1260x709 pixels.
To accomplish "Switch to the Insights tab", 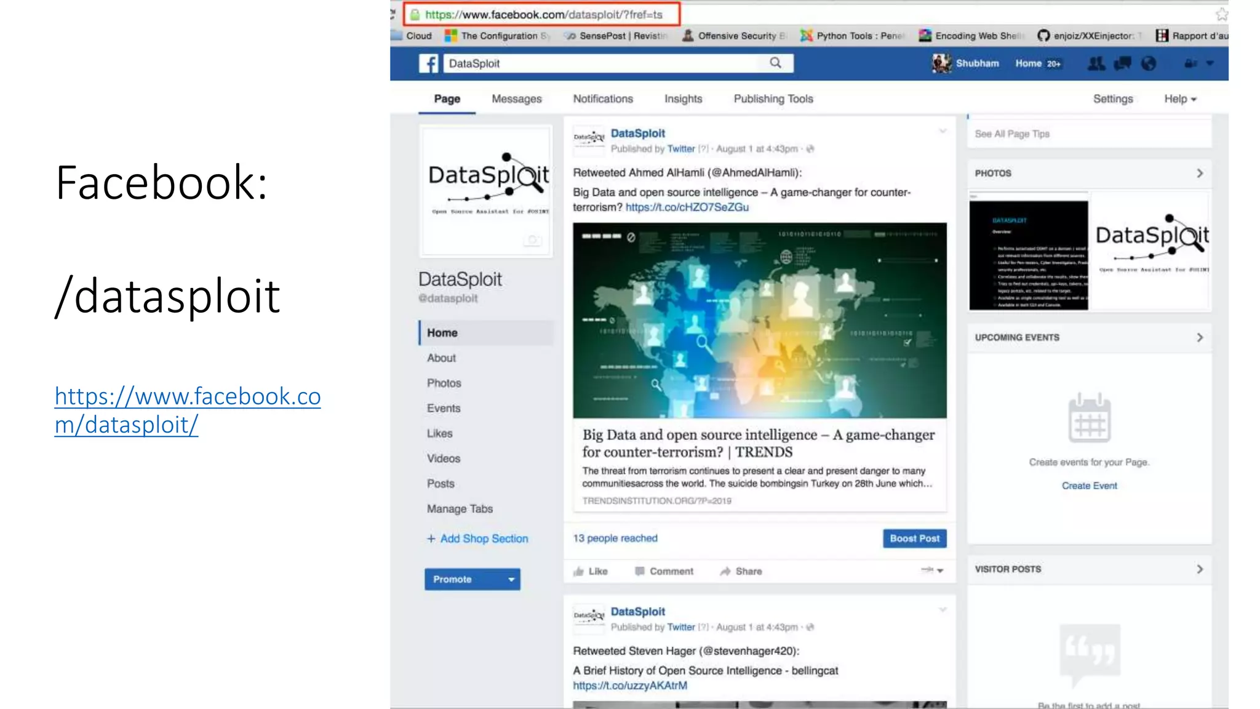I will click(683, 99).
